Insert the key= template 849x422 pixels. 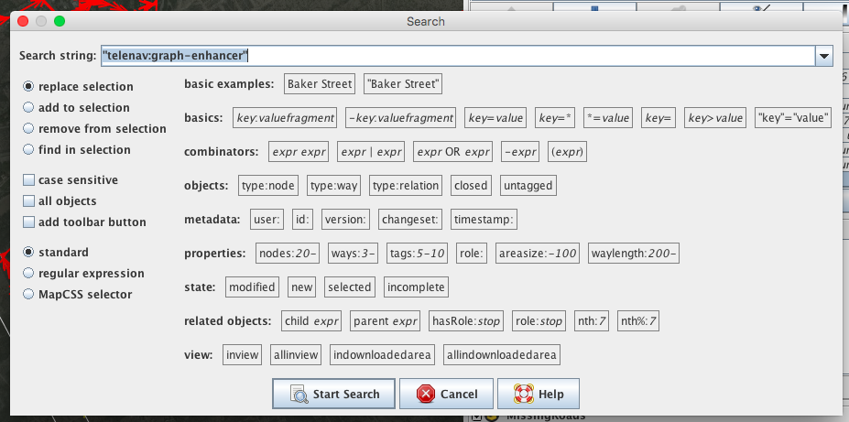659,118
